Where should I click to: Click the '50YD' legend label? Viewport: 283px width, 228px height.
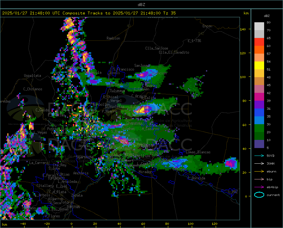pyautogui.click(x=270, y=156)
